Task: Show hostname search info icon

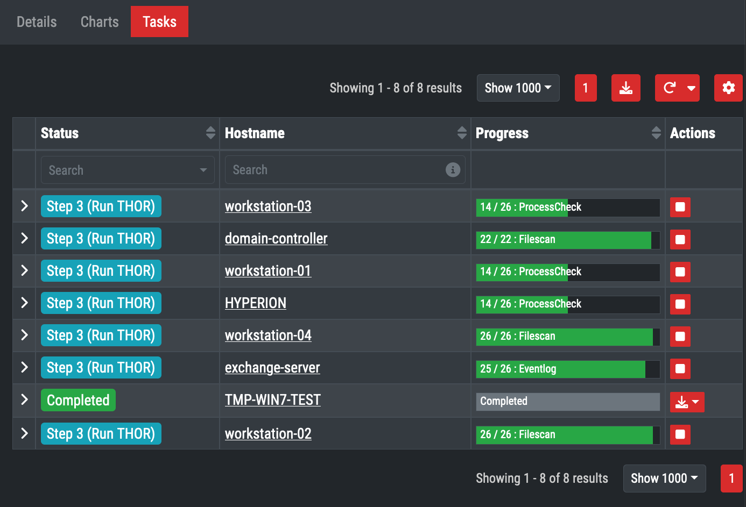Action: pos(453,170)
